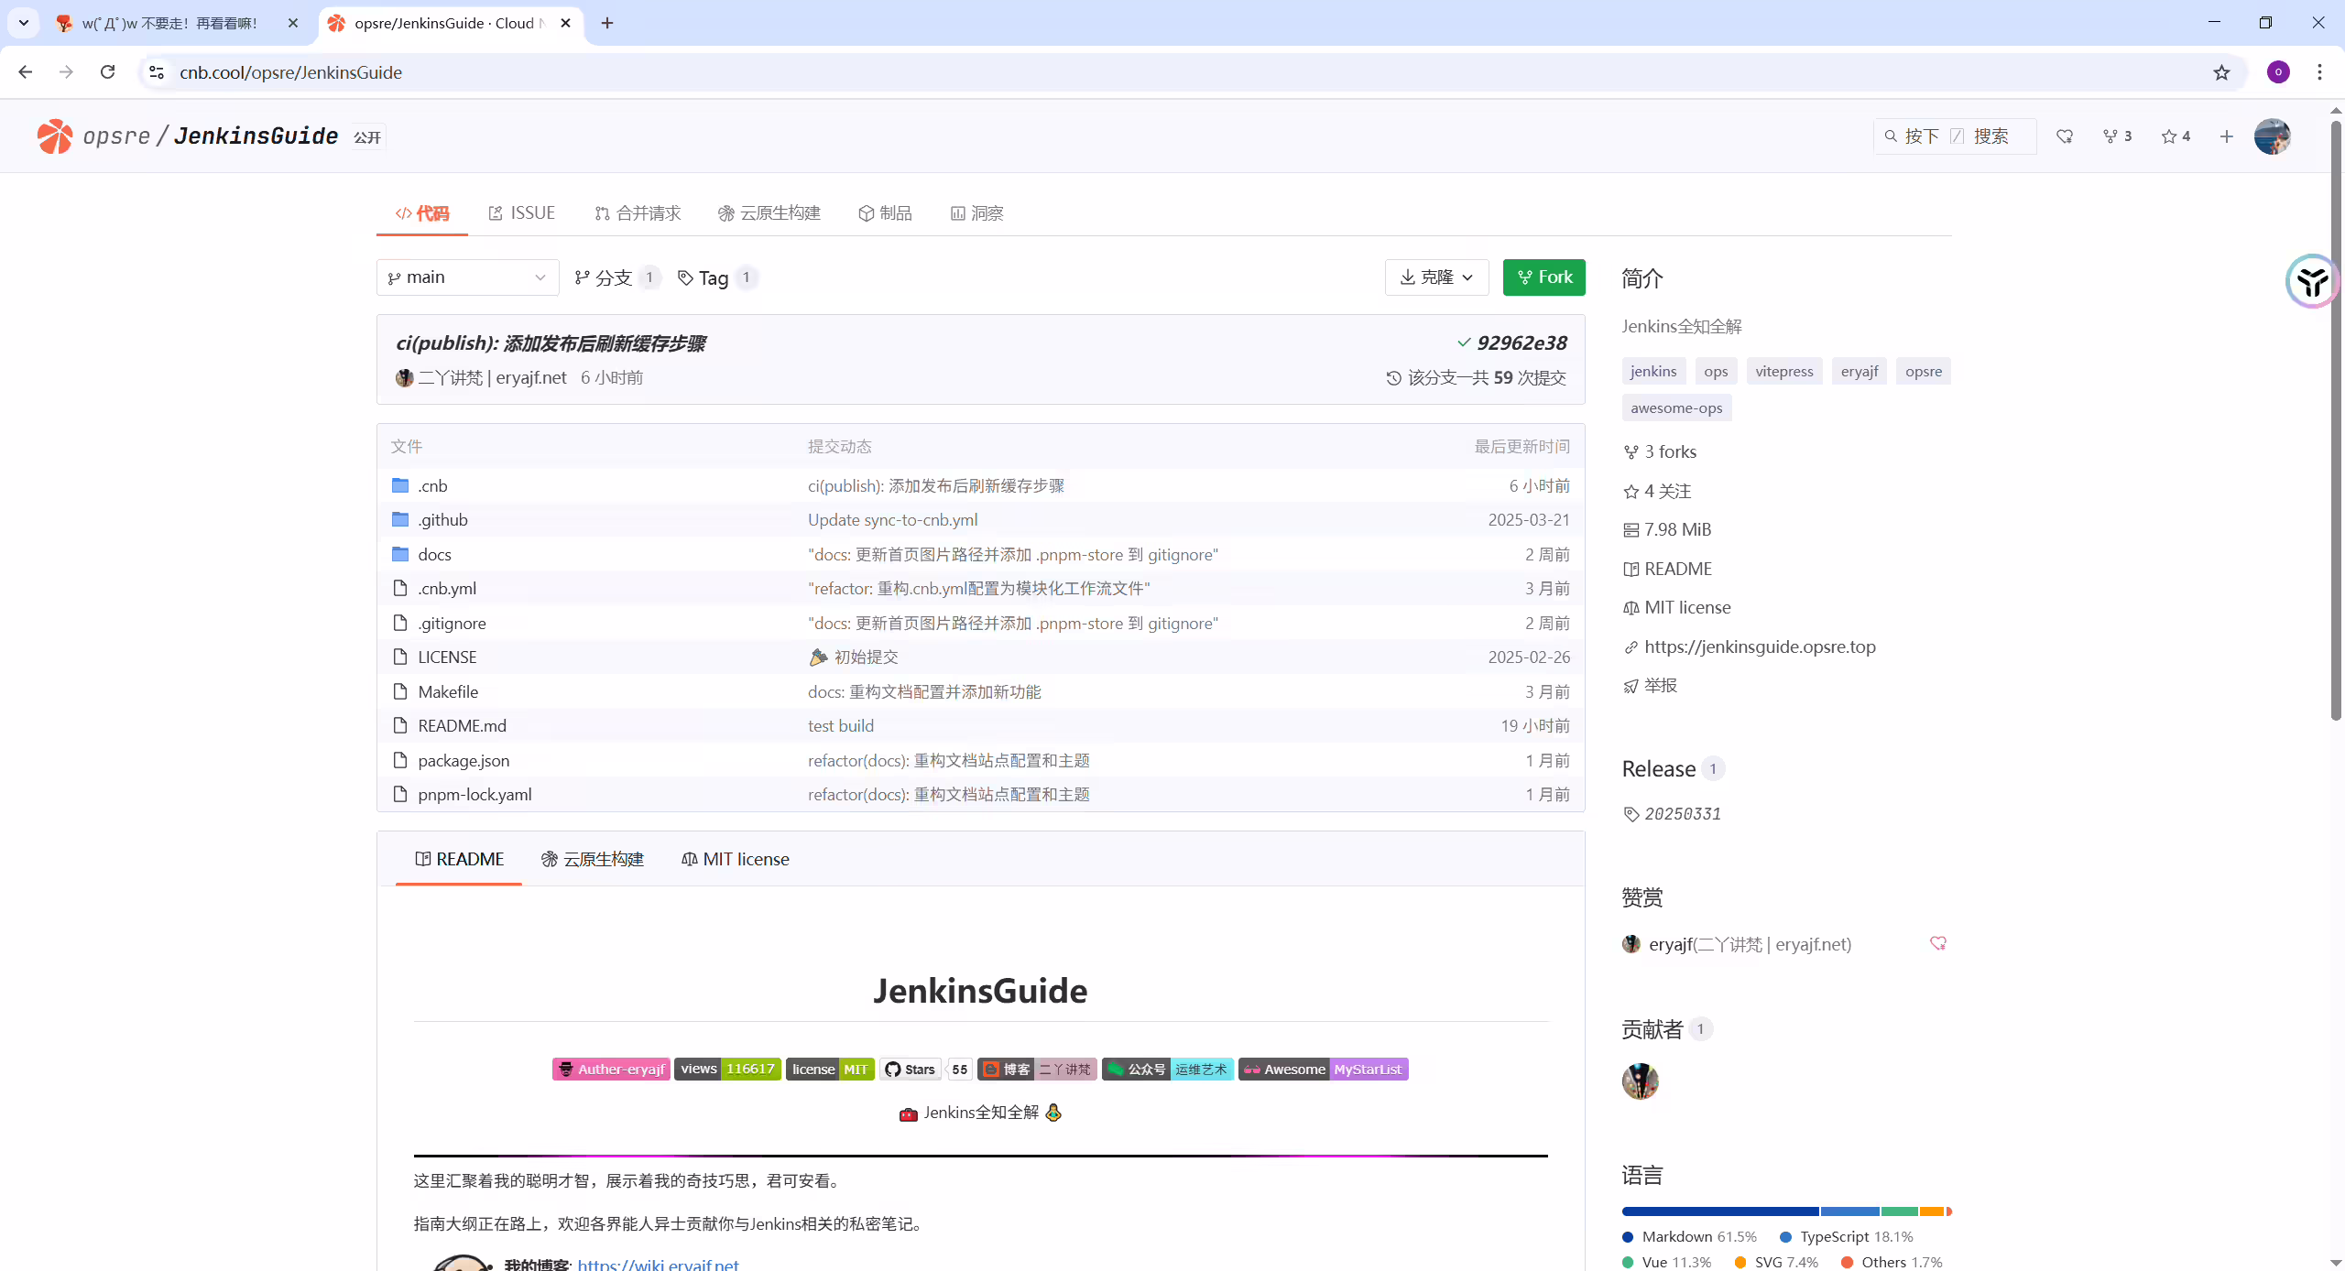Switch to the ISSUE tab
This screenshot has width=2345, height=1271.
[x=522, y=213]
